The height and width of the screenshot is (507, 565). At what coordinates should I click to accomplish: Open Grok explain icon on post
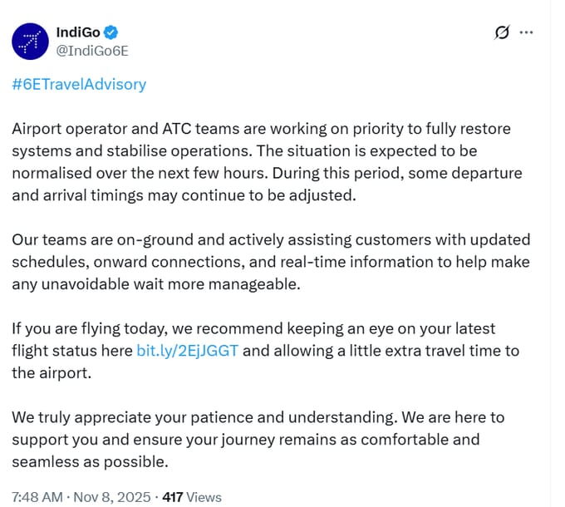(501, 32)
